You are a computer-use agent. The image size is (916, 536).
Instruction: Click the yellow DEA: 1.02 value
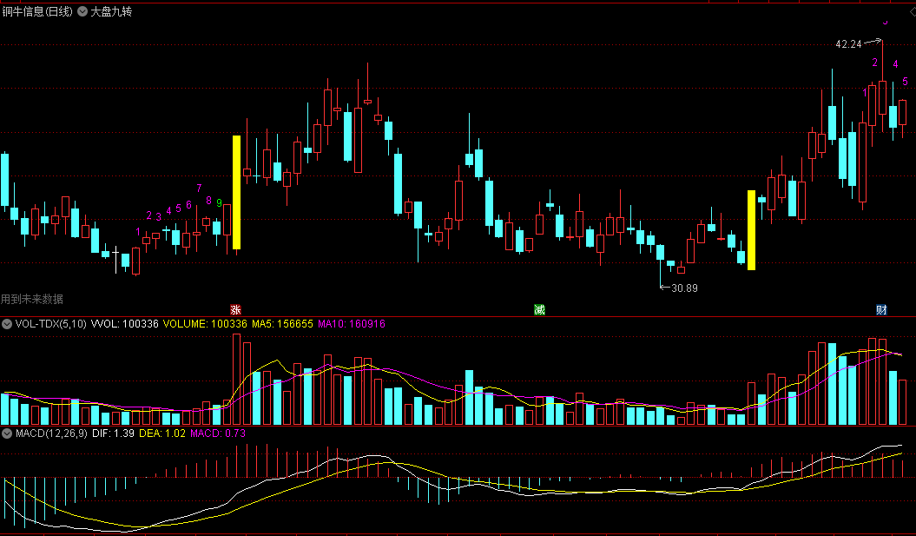[x=162, y=433]
